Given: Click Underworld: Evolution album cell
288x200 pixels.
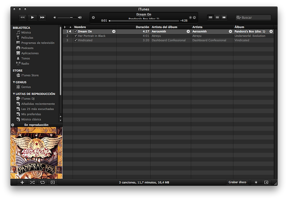Looking at the screenshot, I should pyautogui.click(x=250, y=36).
